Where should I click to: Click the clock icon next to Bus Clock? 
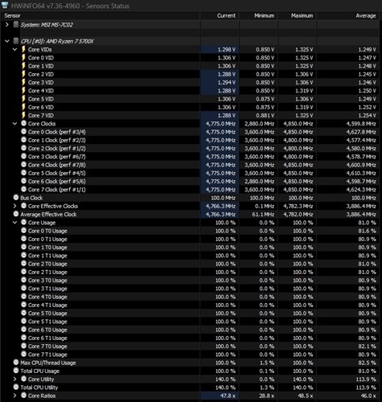point(16,198)
